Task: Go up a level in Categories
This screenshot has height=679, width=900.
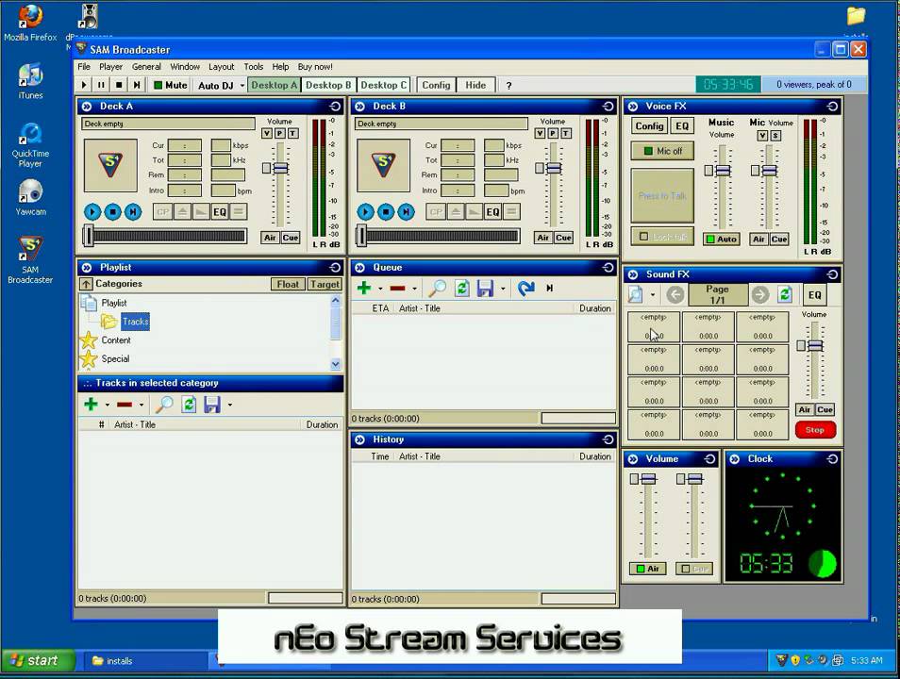Action: point(86,284)
